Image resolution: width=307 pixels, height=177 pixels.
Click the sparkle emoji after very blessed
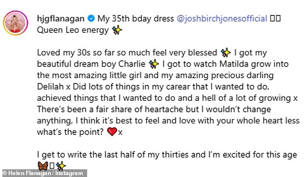click(x=226, y=53)
